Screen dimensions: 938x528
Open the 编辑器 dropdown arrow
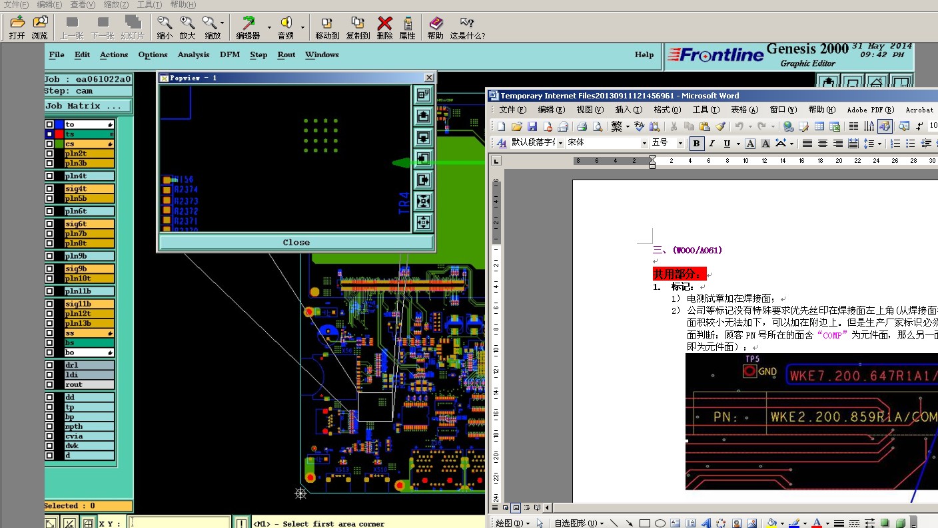tap(269, 28)
